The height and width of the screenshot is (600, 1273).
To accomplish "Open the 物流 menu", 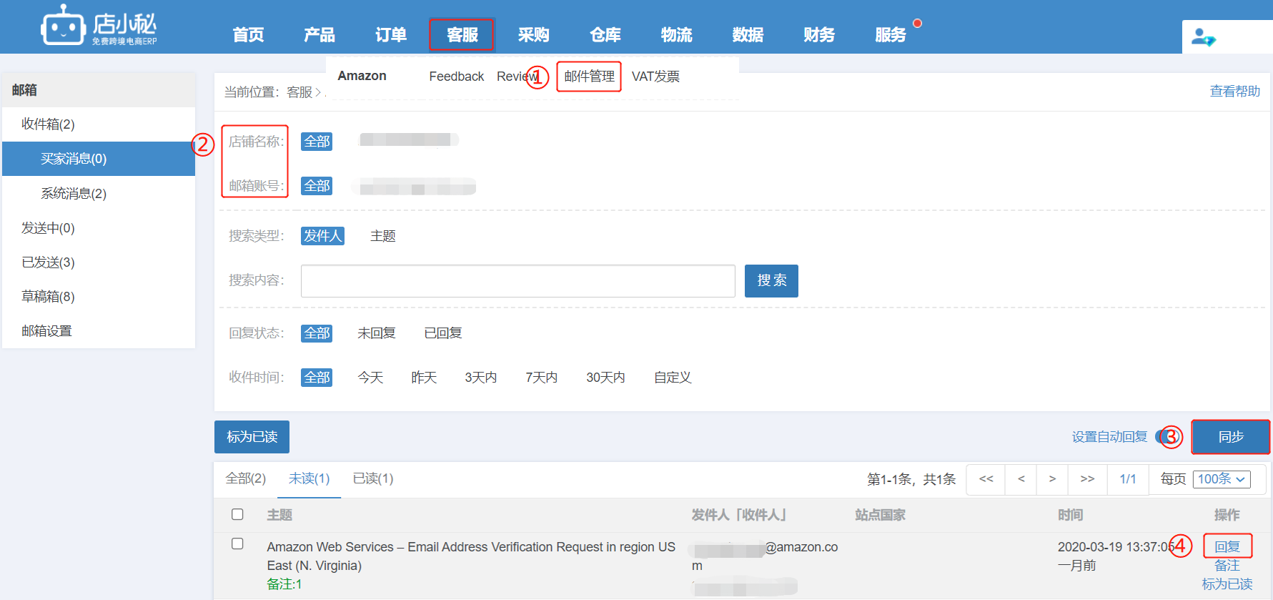I will coord(676,34).
